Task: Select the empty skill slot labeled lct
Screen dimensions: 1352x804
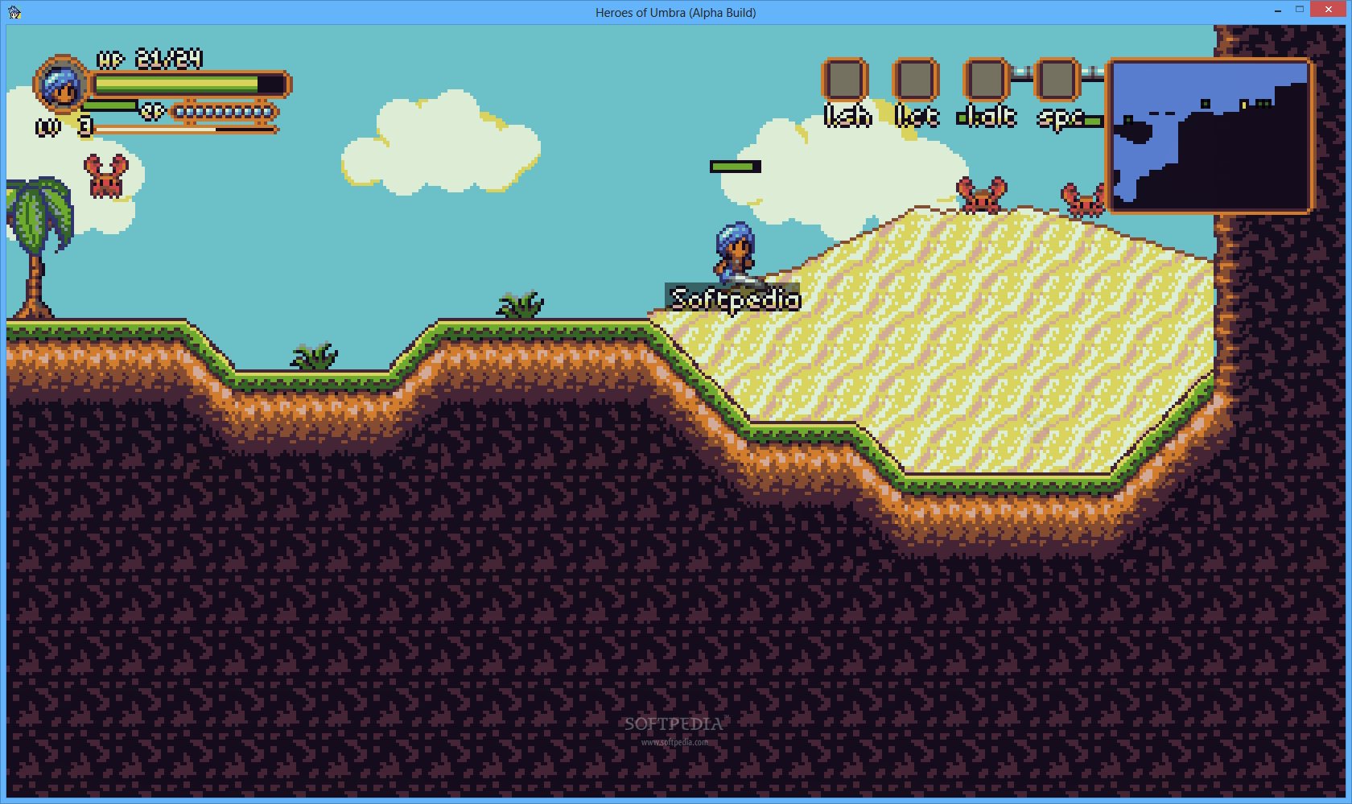Action: [x=915, y=80]
